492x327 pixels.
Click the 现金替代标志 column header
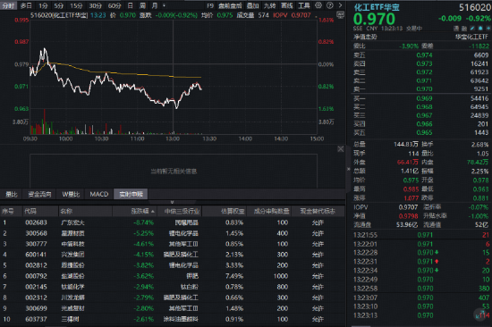(318, 212)
